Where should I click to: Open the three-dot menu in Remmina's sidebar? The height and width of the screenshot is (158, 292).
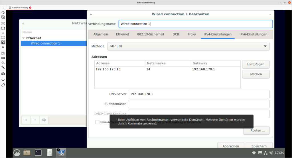3,8
